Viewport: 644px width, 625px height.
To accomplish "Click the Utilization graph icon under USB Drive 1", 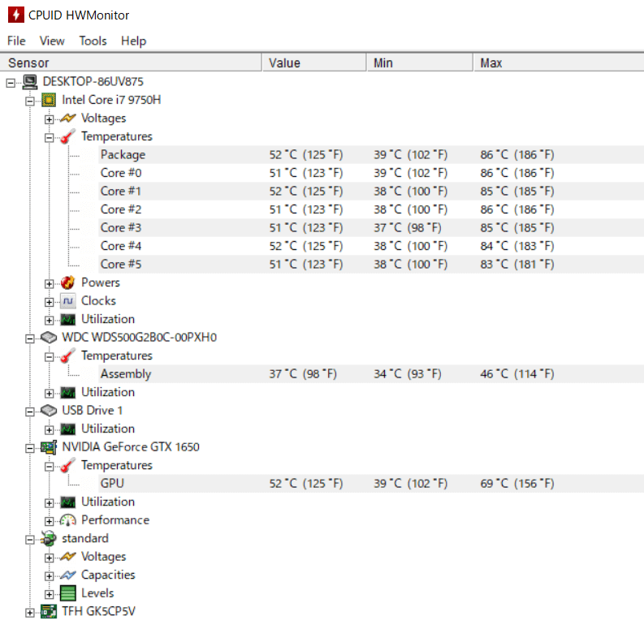I will pyautogui.click(x=67, y=429).
